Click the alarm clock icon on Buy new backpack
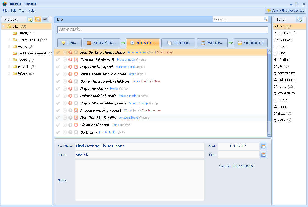The width and height of the screenshot is (308, 207). (76, 67)
